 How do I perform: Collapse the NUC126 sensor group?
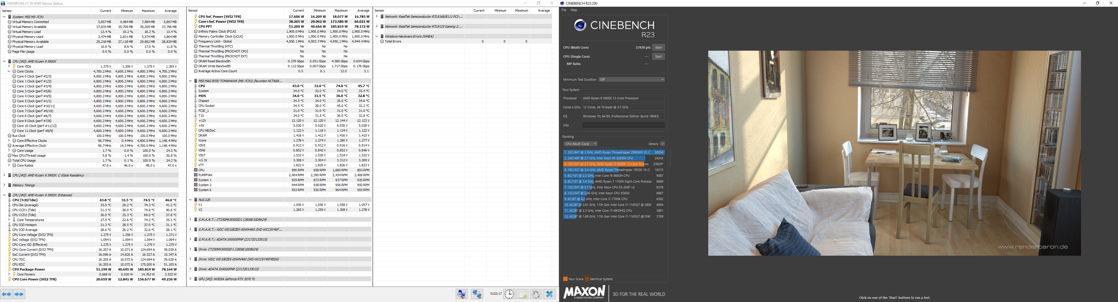click(190, 200)
